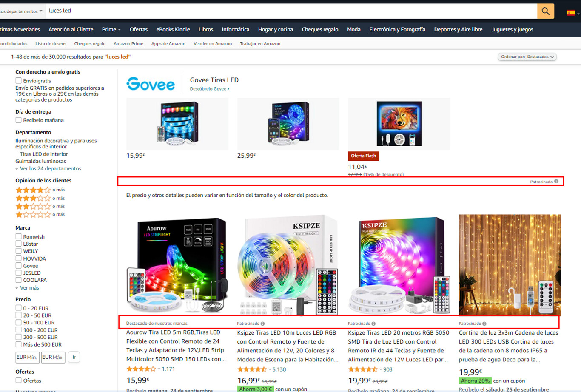Tick the 20 - 50 EUR price checkbox
The width and height of the screenshot is (581, 392).
point(18,315)
